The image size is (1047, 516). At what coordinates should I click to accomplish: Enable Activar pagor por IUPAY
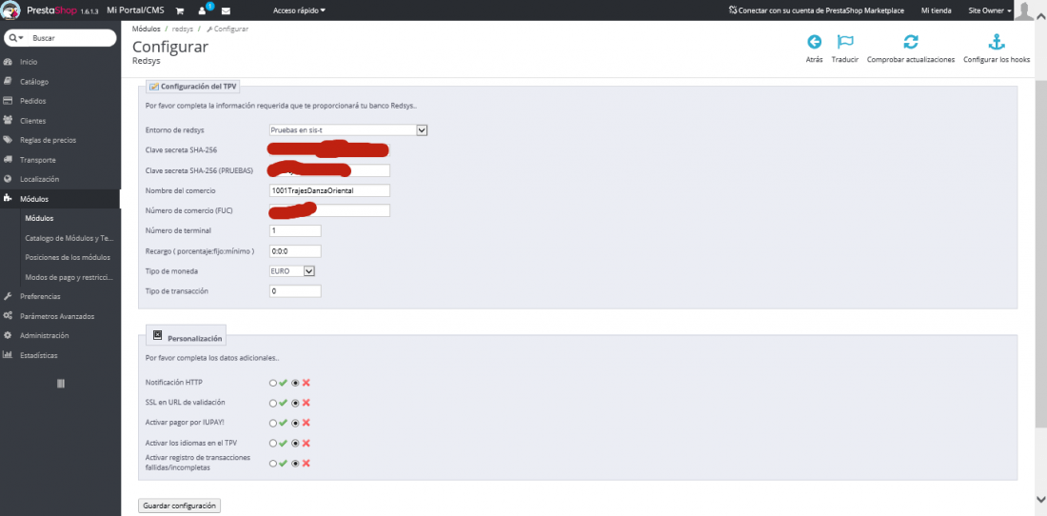272,424
